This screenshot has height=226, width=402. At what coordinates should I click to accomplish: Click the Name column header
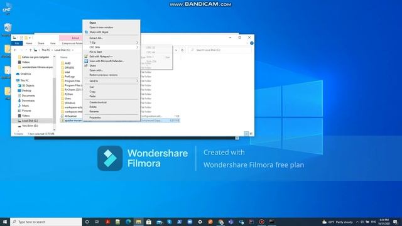pos(64,57)
